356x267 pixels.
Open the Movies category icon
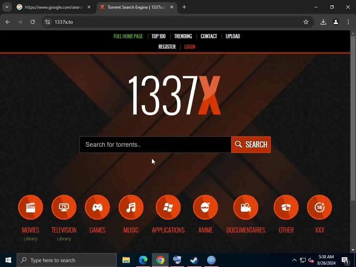point(31,207)
